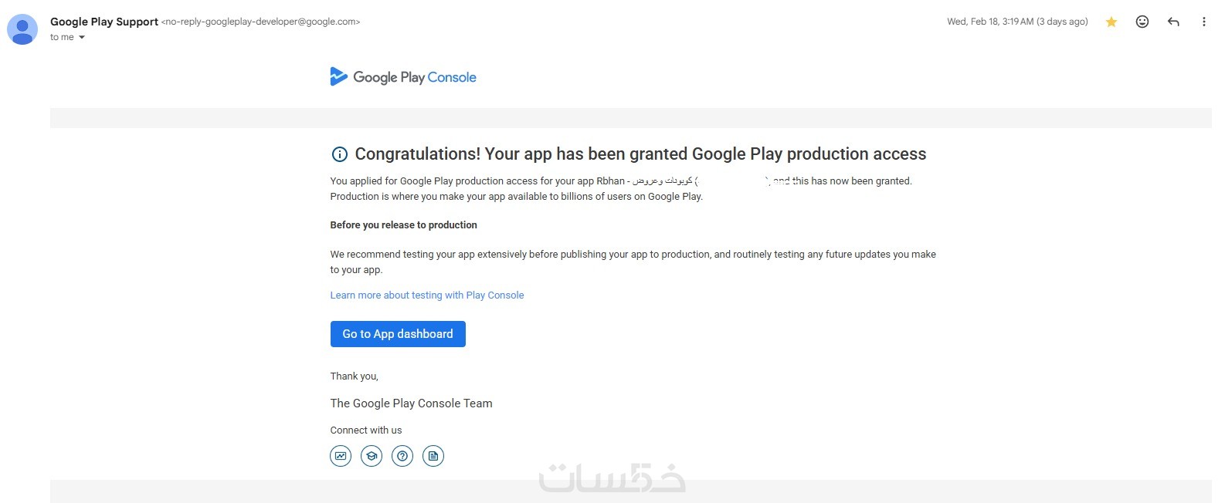Click the "Before you release to production" subheading
This screenshot has height=503, width=1225.
tap(403, 225)
